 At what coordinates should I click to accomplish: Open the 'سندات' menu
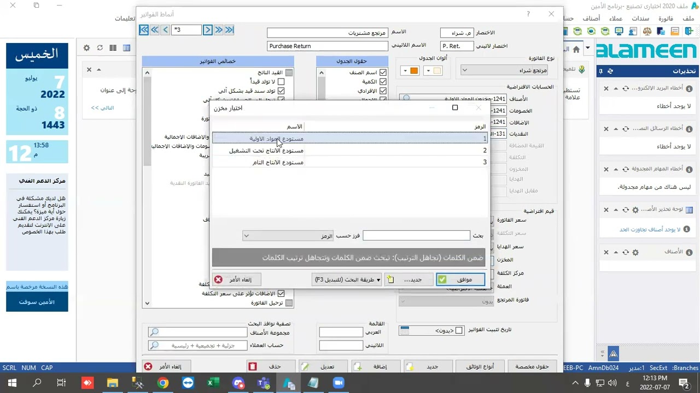(640, 18)
